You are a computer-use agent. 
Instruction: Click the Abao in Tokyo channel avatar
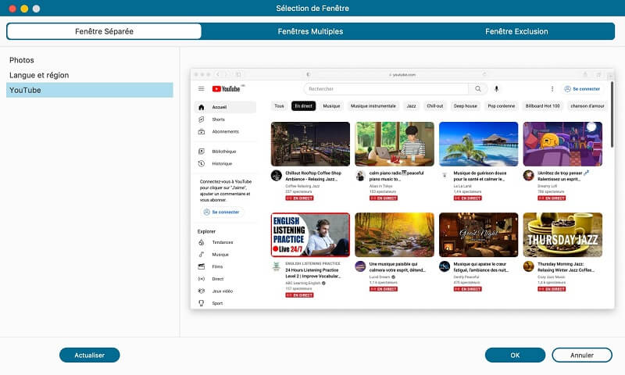click(360, 175)
